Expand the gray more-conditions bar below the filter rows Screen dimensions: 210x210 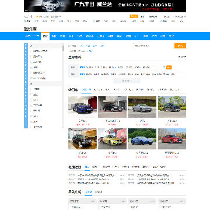(x=127, y=80)
